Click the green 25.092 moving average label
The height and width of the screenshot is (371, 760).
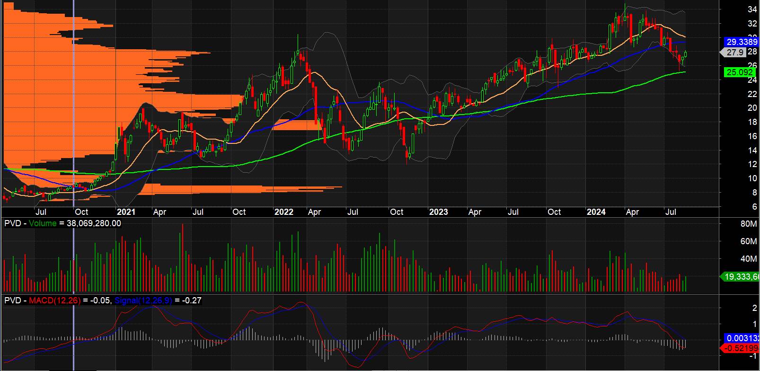coord(741,72)
